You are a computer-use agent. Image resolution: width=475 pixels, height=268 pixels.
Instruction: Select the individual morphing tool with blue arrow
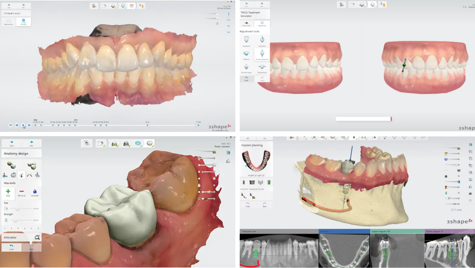(12, 165)
